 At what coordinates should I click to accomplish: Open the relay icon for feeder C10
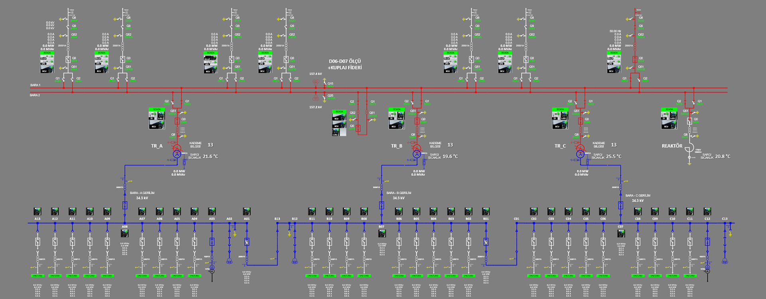pyautogui.click(x=673, y=211)
